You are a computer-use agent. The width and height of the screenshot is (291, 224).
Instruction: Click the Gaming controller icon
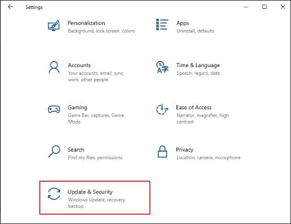[54, 109]
